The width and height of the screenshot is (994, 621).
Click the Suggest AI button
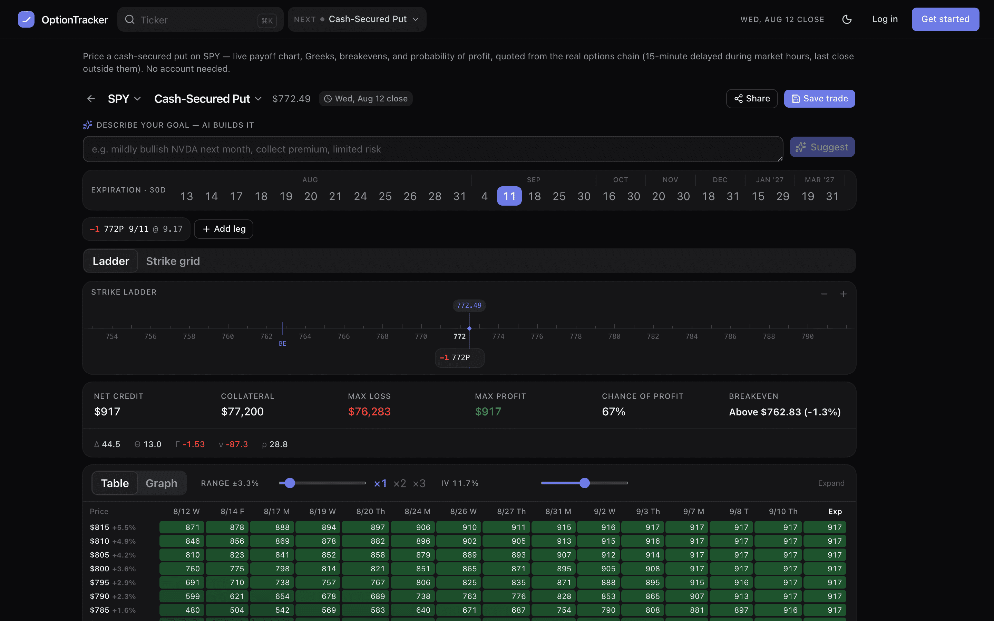[822, 147]
